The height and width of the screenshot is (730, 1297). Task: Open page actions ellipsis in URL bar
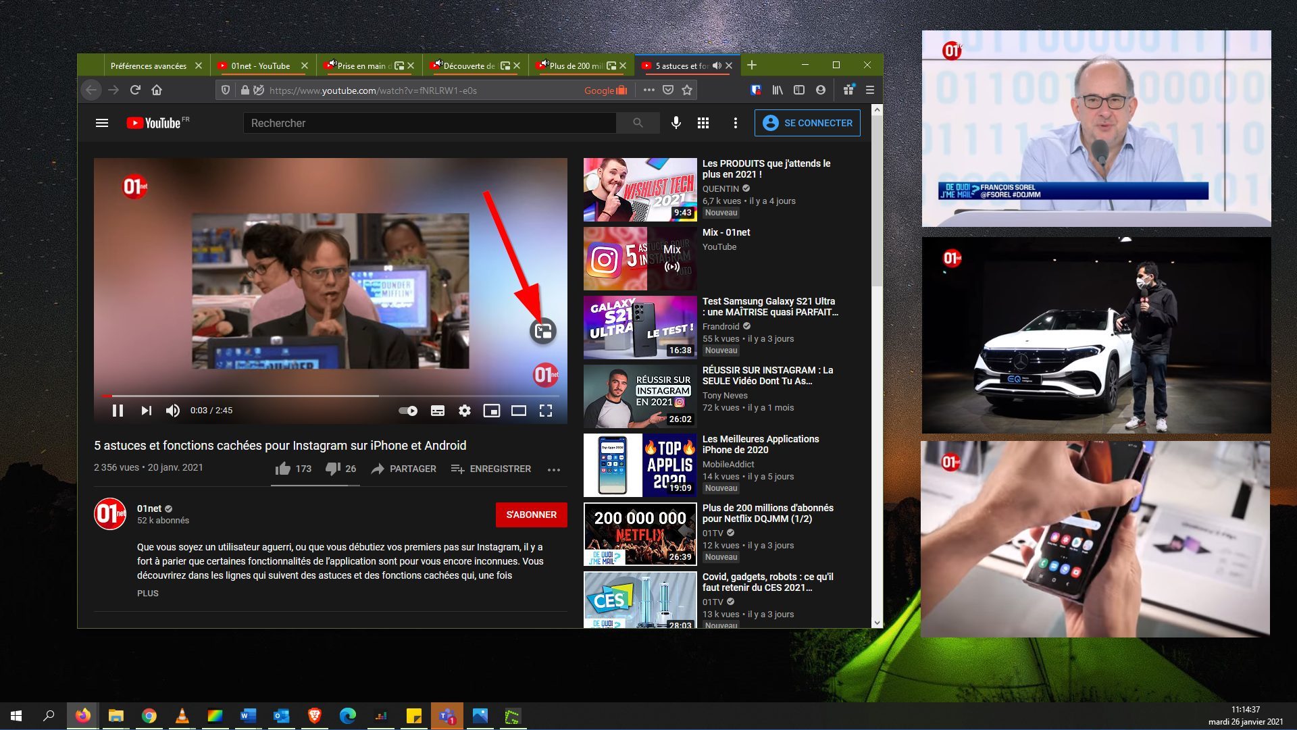[649, 90]
